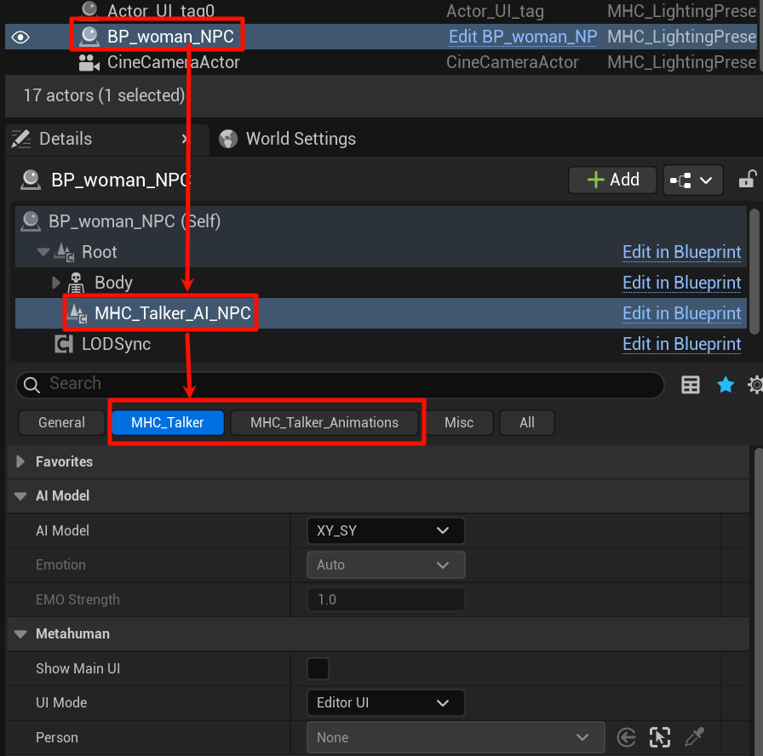The width and height of the screenshot is (763, 756).
Task: Click the Add component button
Action: (612, 180)
